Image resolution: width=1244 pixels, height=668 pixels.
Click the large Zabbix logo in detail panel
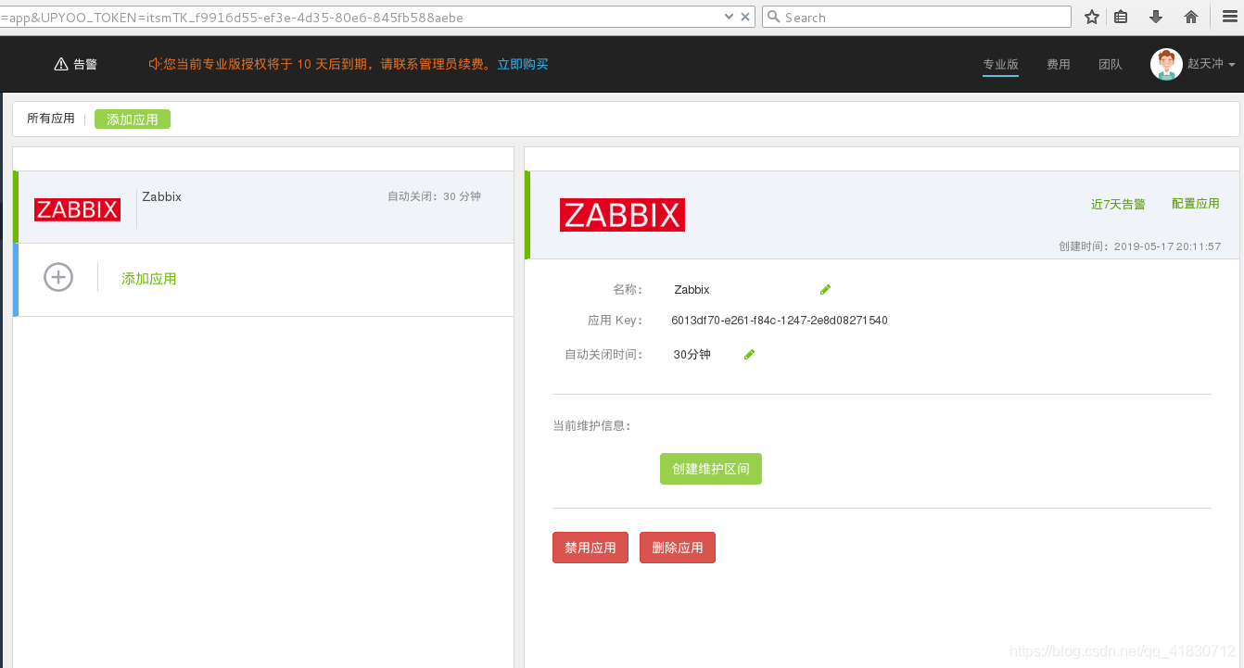click(x=622, y=215)
